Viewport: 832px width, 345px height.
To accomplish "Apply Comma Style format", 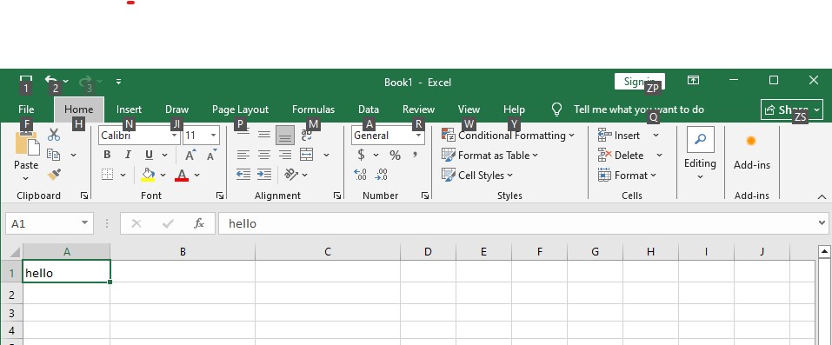I will 415,155.
